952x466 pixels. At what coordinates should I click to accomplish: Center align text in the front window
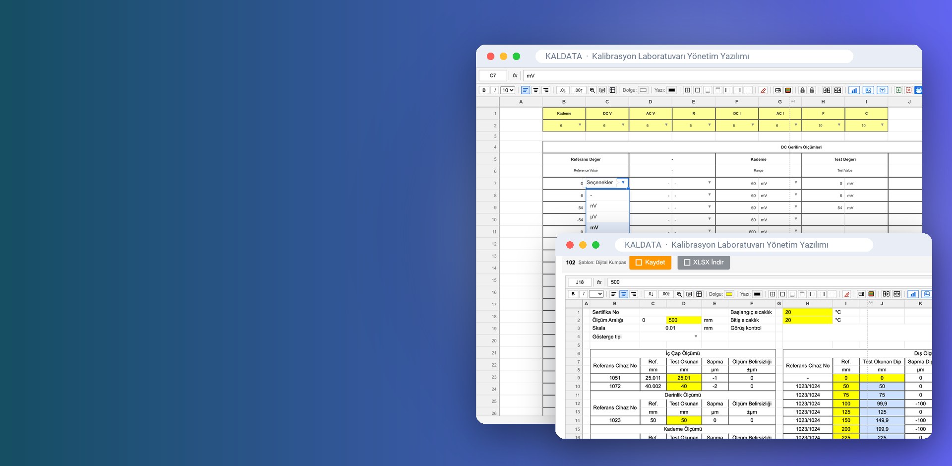tap(624, 294)
